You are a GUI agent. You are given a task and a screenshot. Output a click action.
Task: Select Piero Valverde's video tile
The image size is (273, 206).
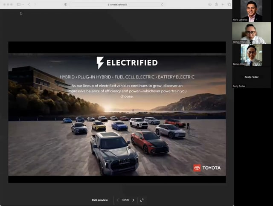251,11
